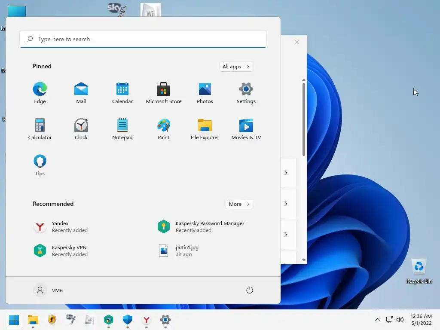Open Movies & TV
The width and height of the screenshot is (440, 330).
(x=246, y=129)
